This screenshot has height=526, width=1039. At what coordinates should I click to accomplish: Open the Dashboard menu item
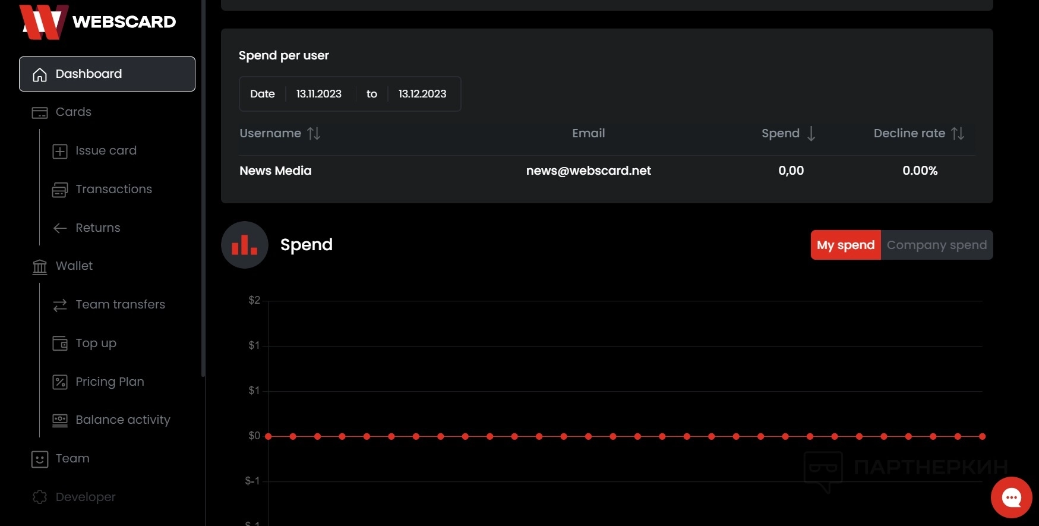(107, 74)
